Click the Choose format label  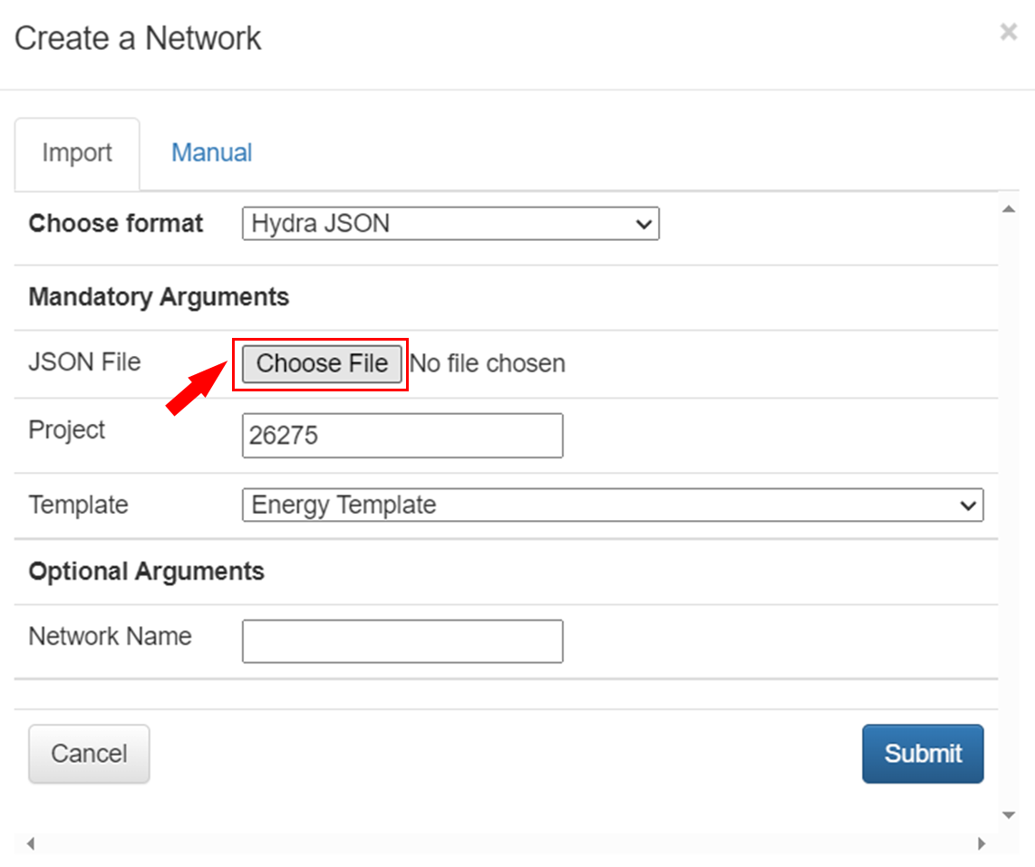(x=116, y=224)
